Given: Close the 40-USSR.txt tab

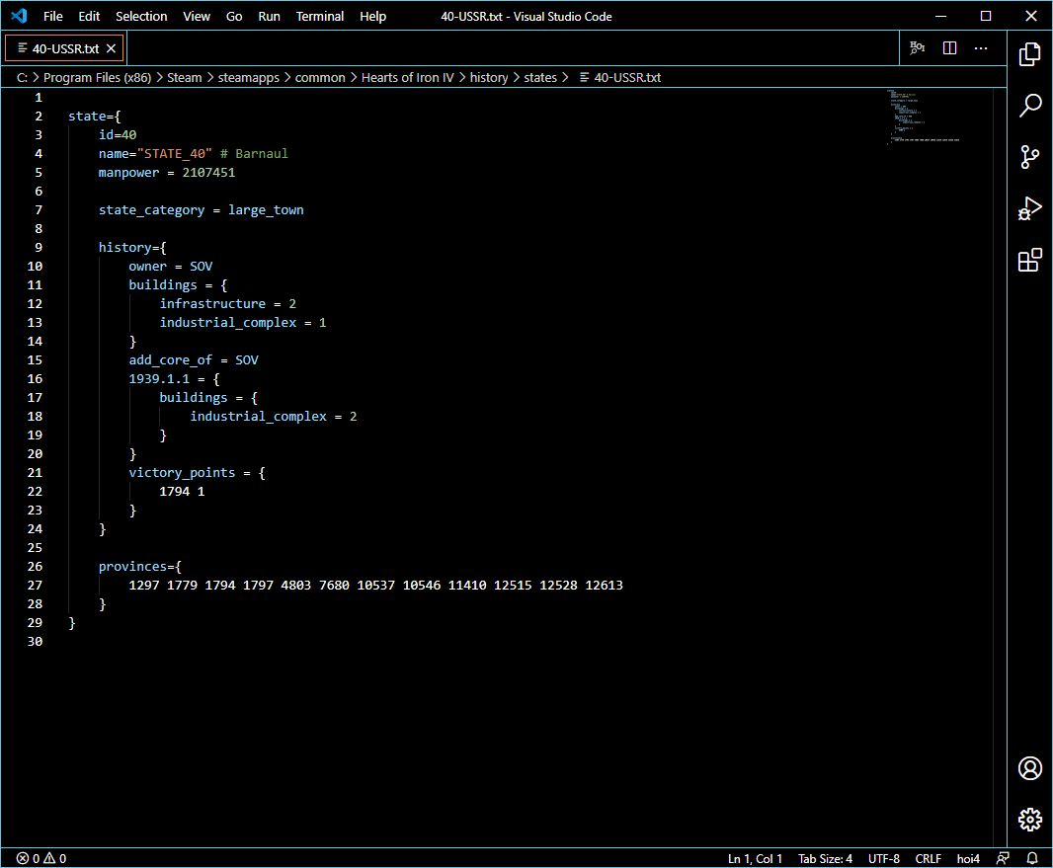Looking at the screenshot, I should click(x=112, y=48).
